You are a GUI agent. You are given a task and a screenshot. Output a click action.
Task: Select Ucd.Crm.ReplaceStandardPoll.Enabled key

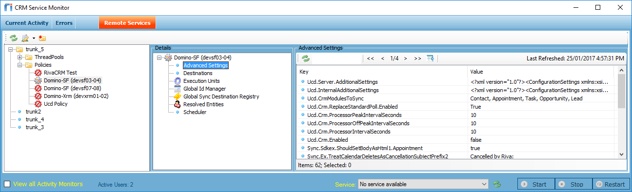click(x=353, y=107)
